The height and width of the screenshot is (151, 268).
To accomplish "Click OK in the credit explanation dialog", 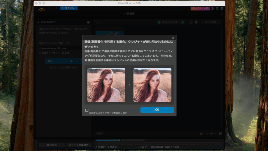I will [x=157, y=110].
